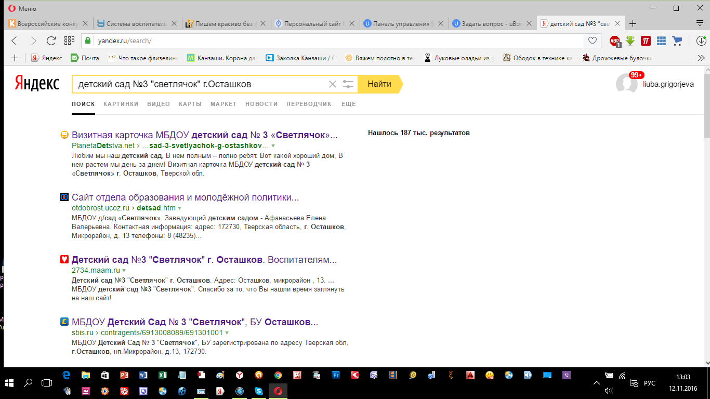The image size is (710, 399).
Task: Close the детский сад №3 tab
Action: click(x=617, y=23)
